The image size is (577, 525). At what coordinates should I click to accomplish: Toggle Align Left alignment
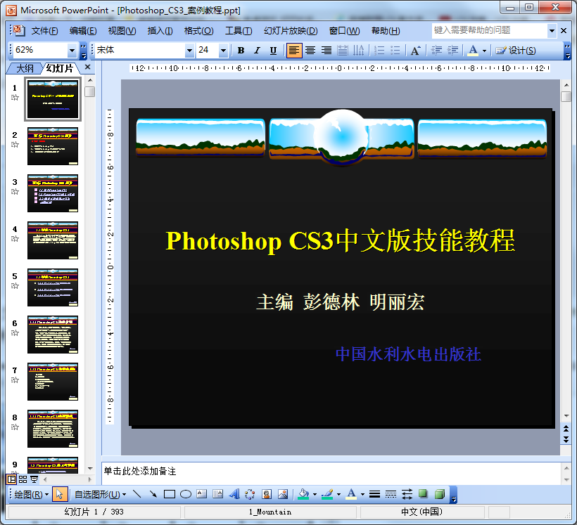point(294,51)
